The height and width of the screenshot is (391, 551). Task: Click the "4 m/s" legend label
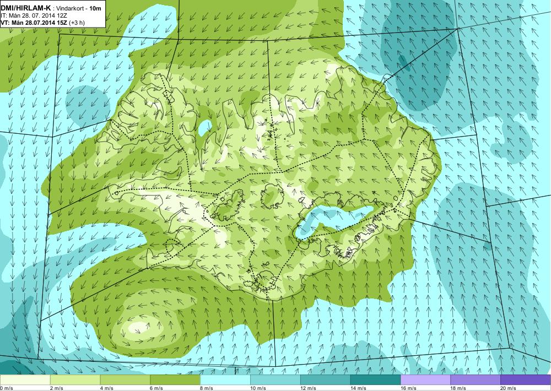(x=107, y=388)
